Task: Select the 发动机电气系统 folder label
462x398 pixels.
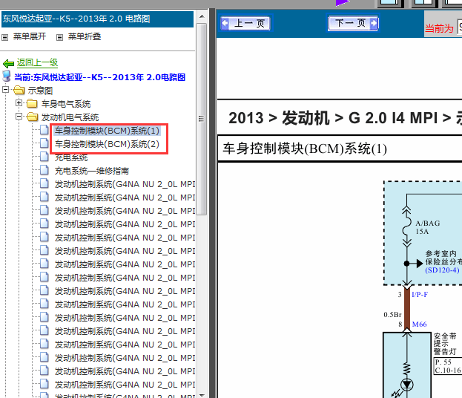Action: tap(70, 118)
